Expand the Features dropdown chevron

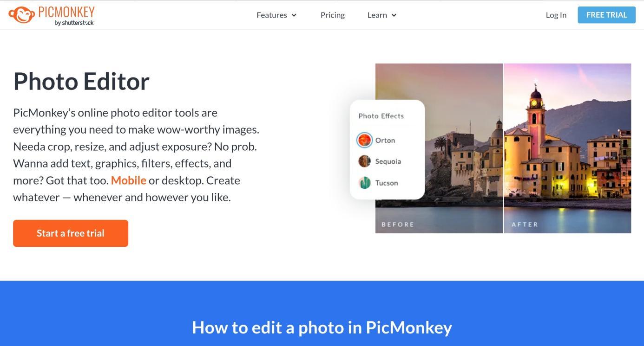(294, 15)
